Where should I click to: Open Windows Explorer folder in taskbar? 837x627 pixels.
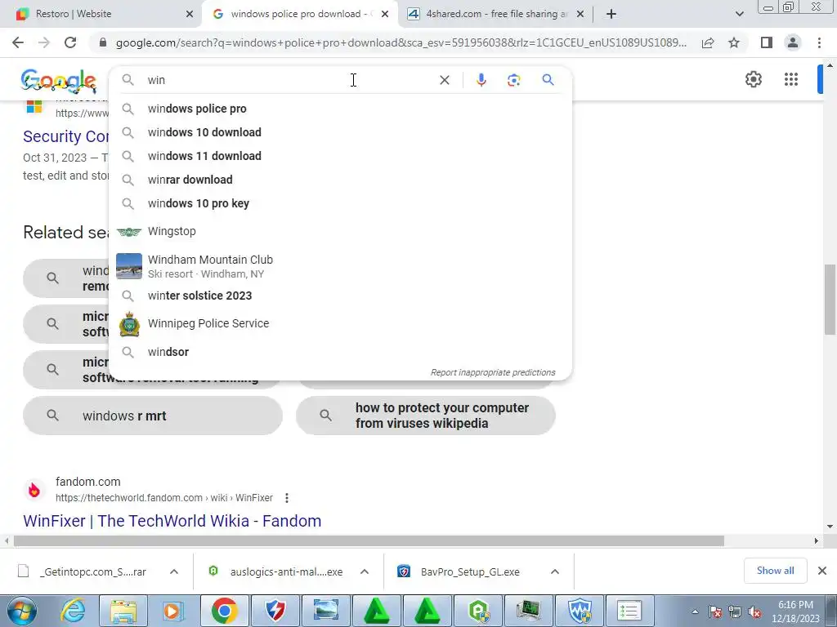(124, 611)
